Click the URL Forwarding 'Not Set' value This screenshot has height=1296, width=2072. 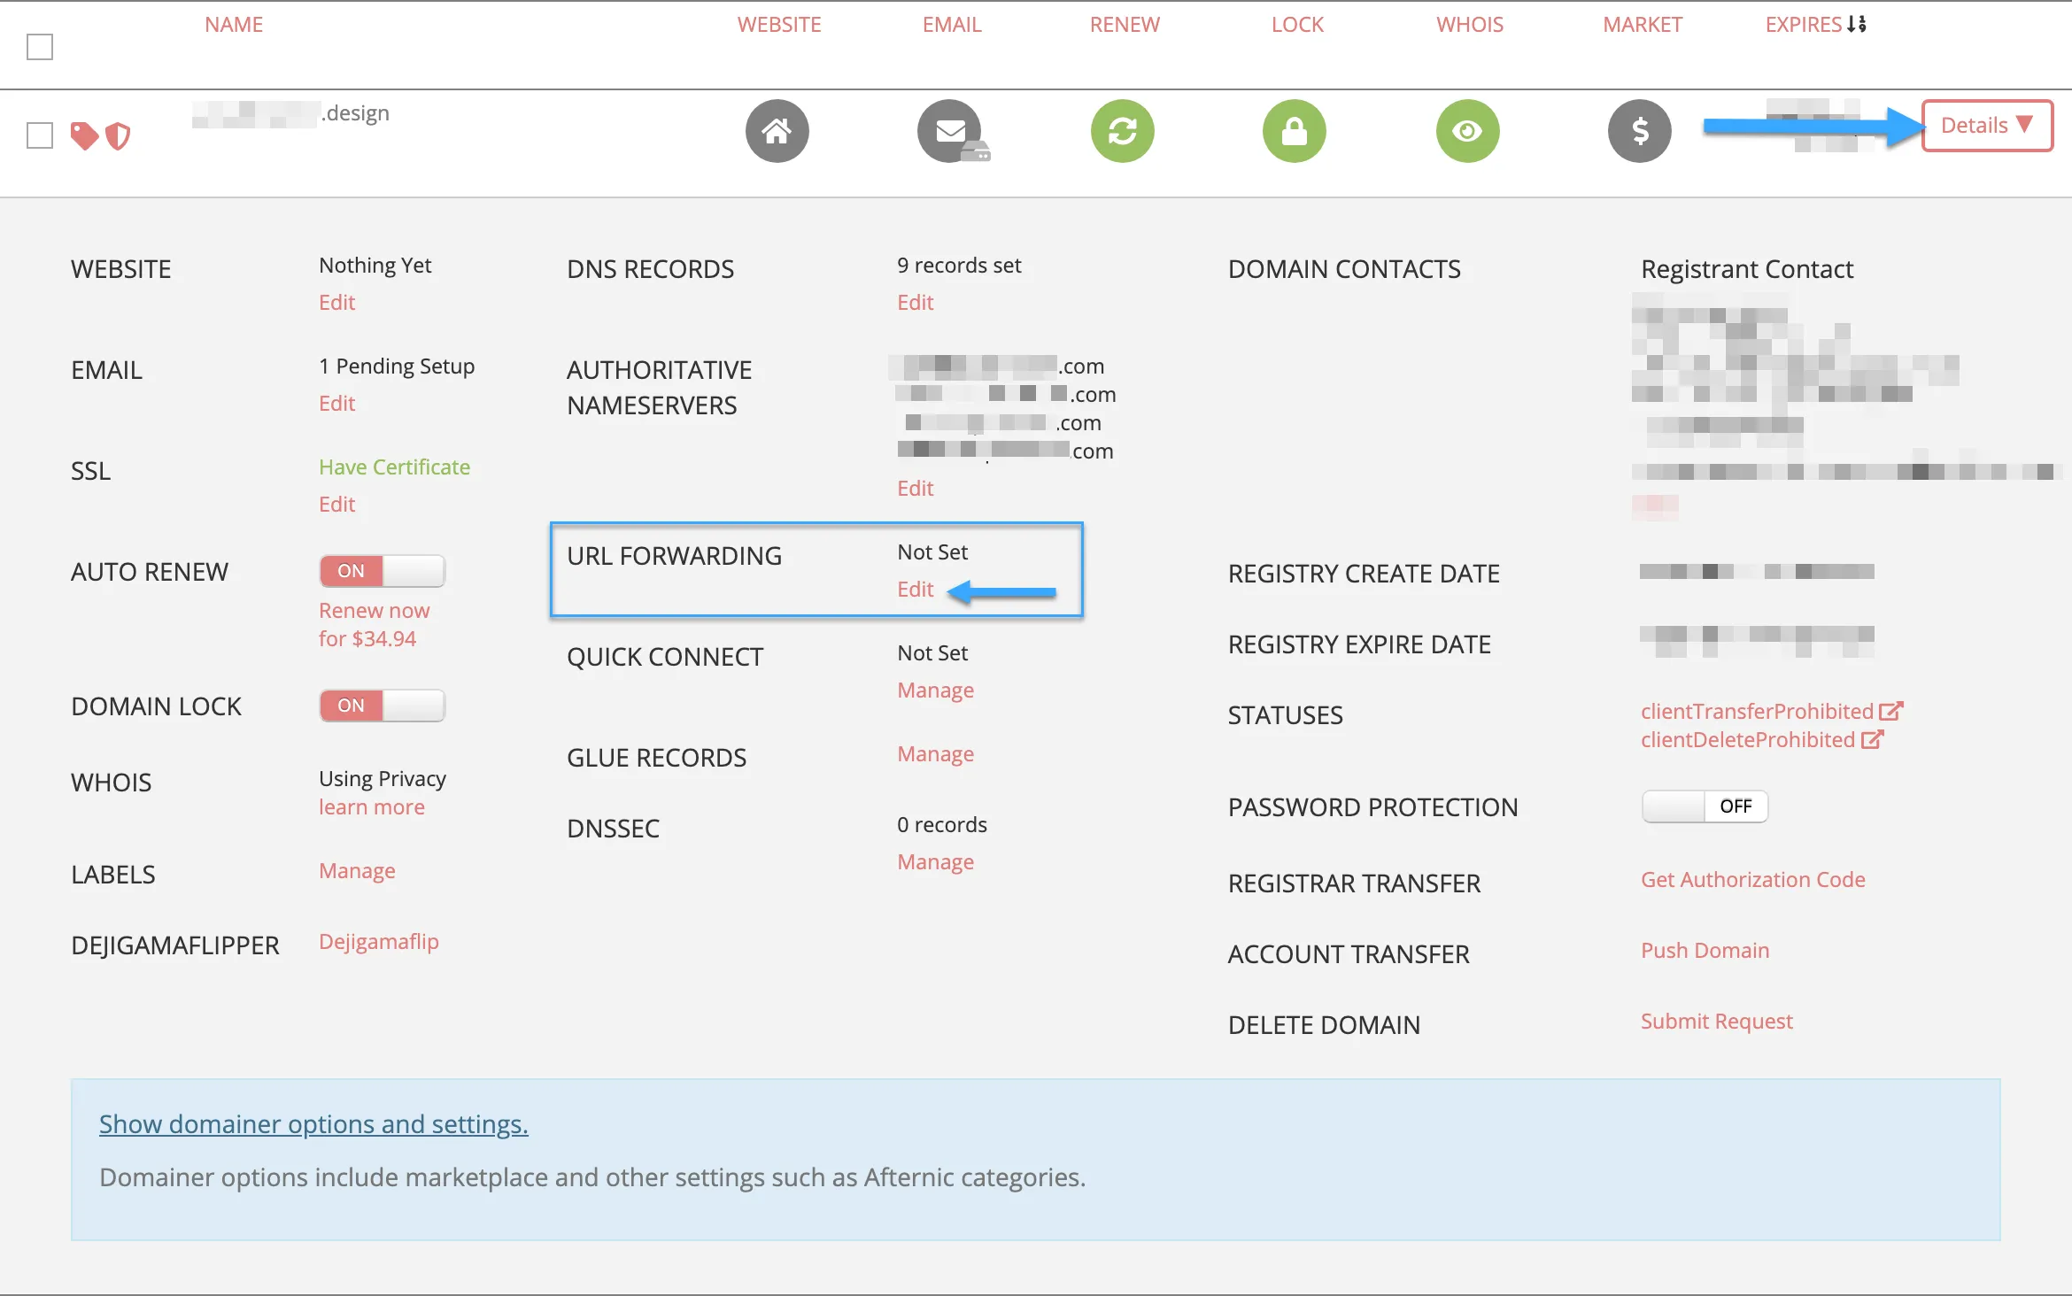pos(932,552)
